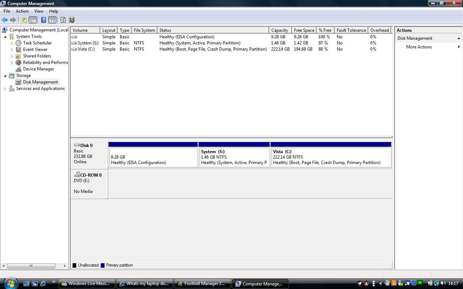Expand the Shared Folders node arrow
This screenshot has width=463, height=289.
pos(12,56)
